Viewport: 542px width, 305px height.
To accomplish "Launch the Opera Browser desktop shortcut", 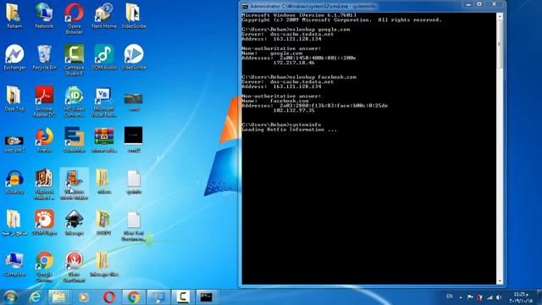I will click(x=74, y=19).
